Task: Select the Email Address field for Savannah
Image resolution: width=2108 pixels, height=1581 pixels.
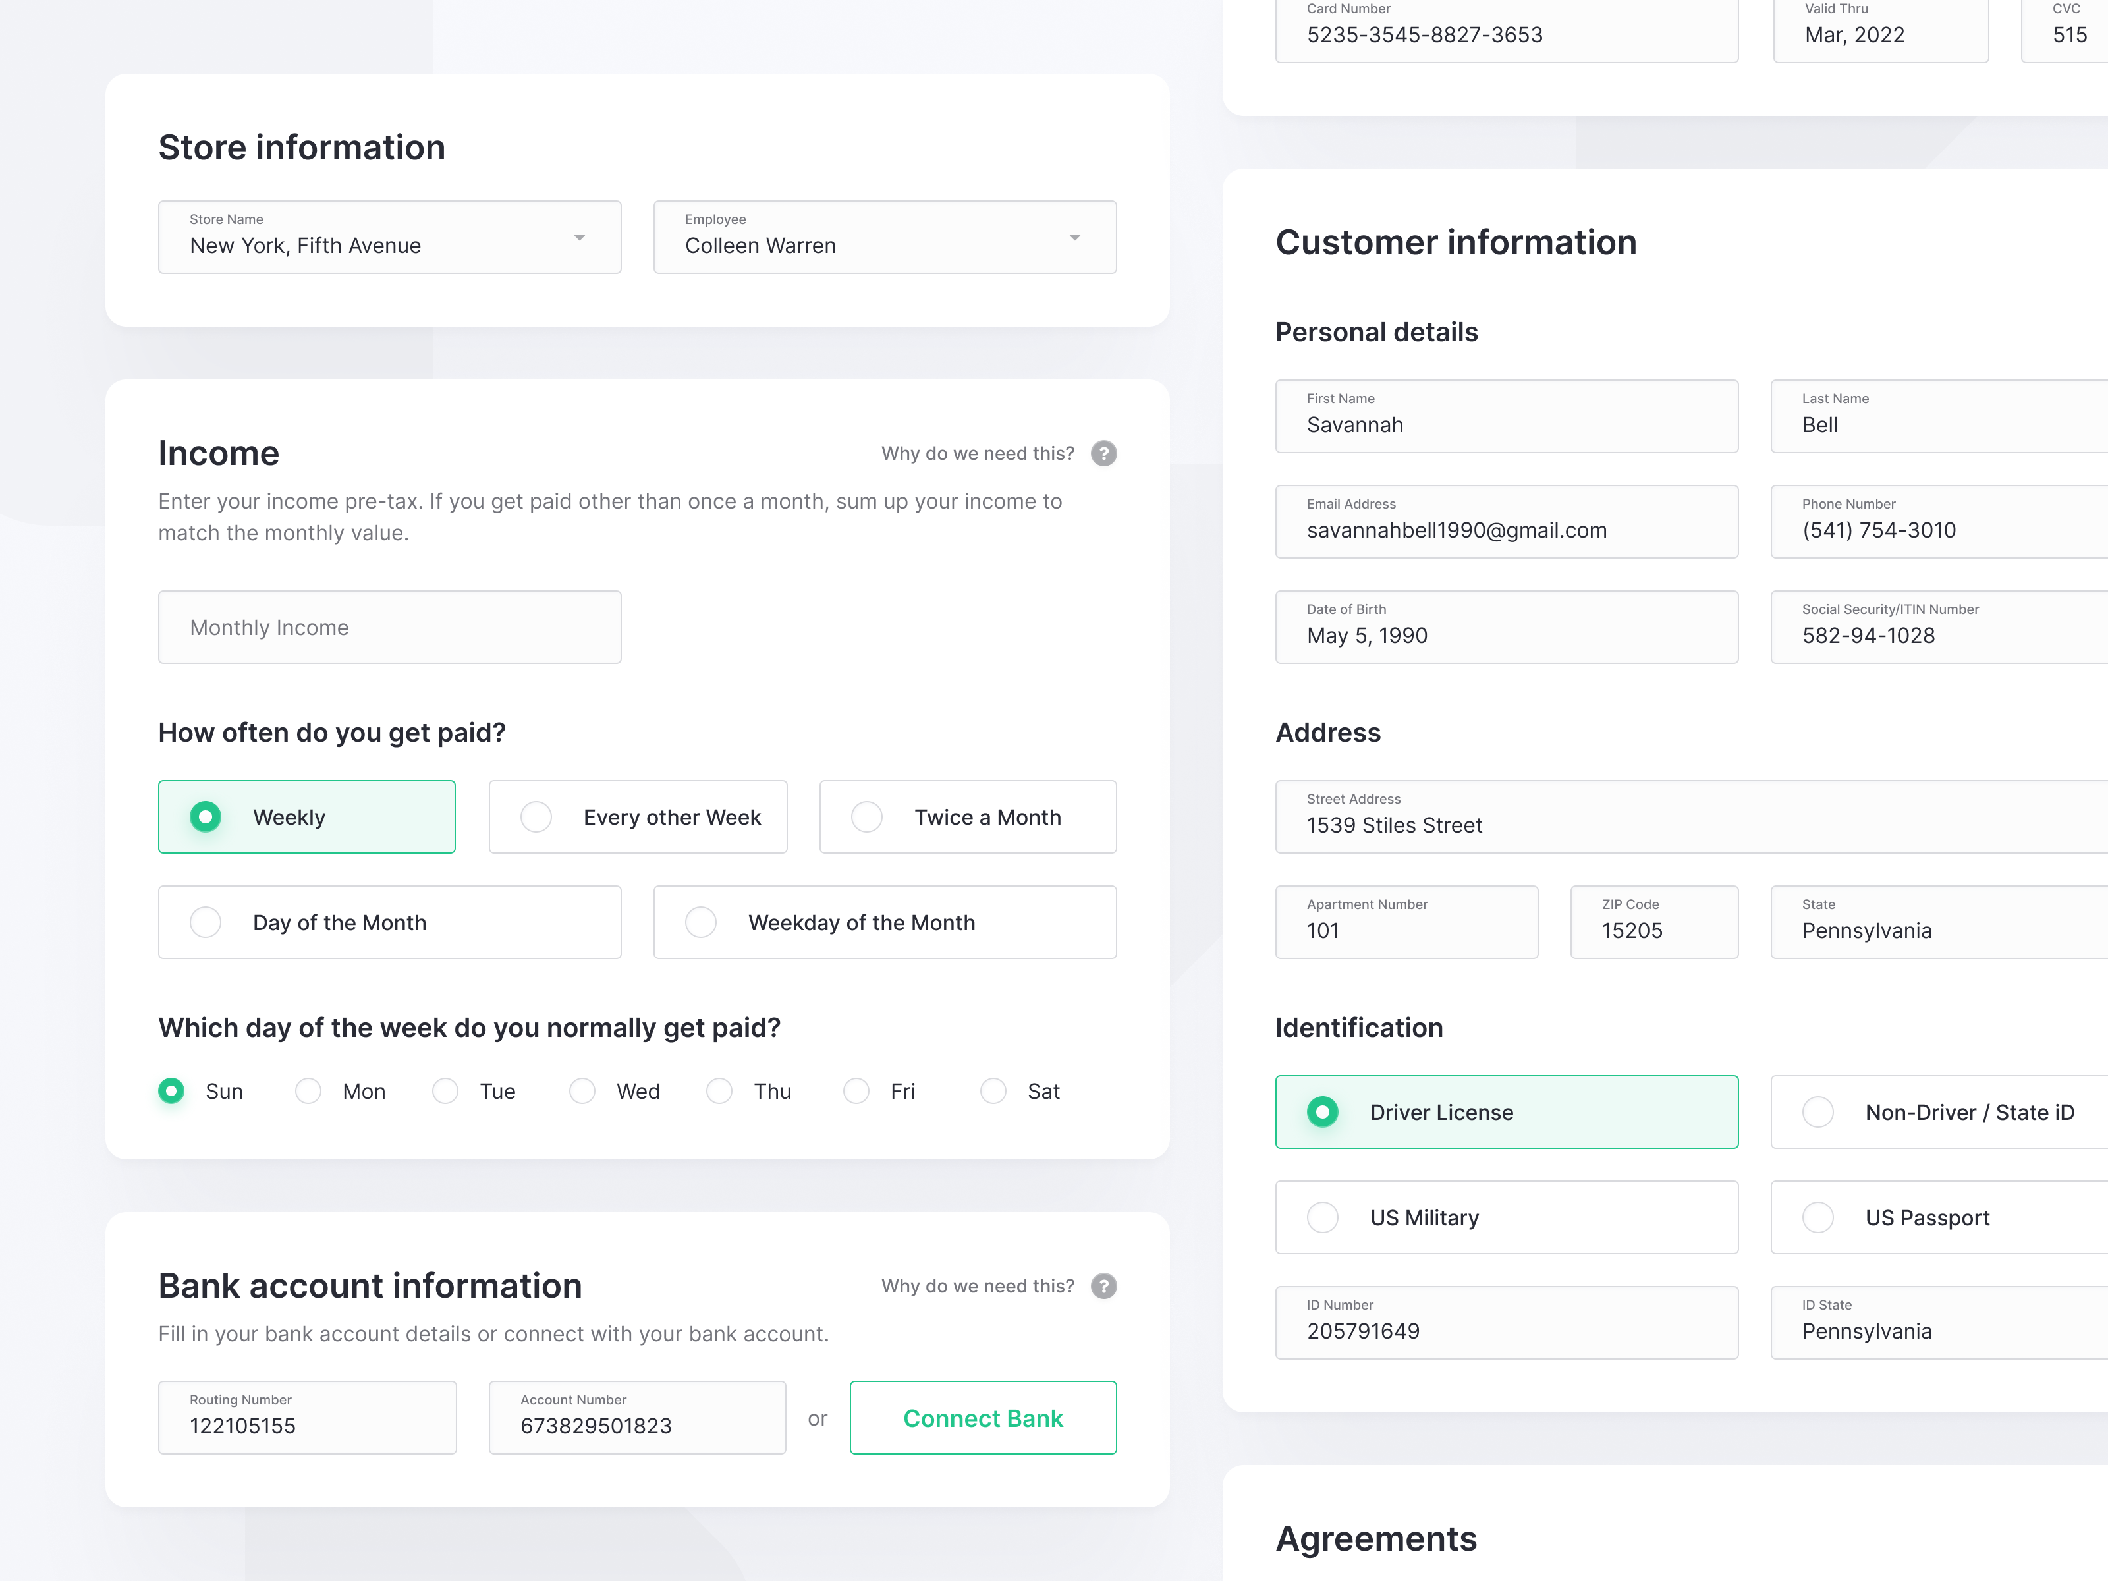Action: point(1507,522)
